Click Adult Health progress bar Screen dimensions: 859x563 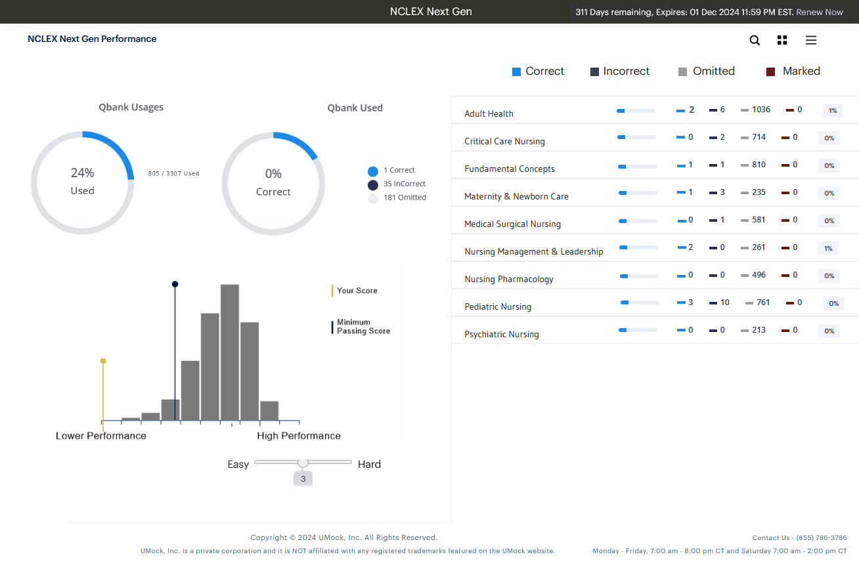(x=636, y=111)
